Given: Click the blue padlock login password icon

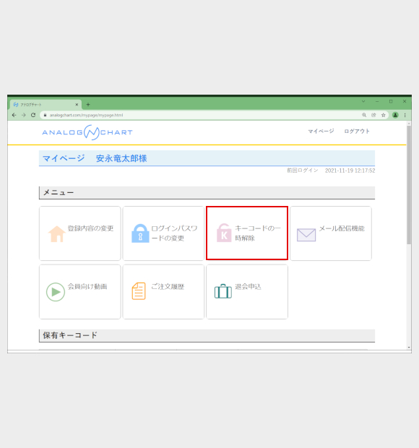Looking at the screenshot, I should tap(140, 233).
